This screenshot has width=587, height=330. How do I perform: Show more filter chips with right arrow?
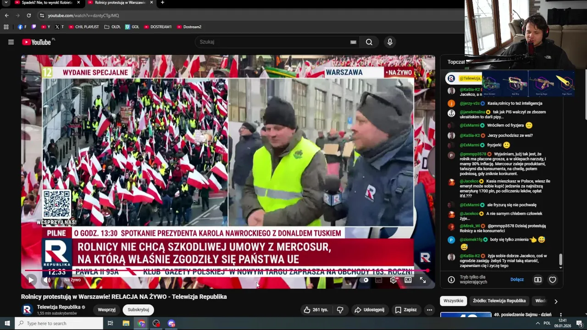tap(556, 301)
